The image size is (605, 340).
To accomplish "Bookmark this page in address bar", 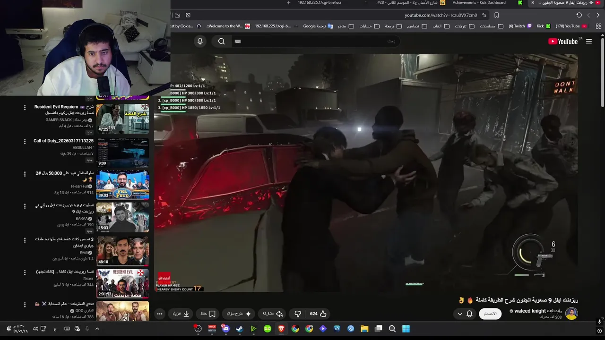I will click(496, 15).
